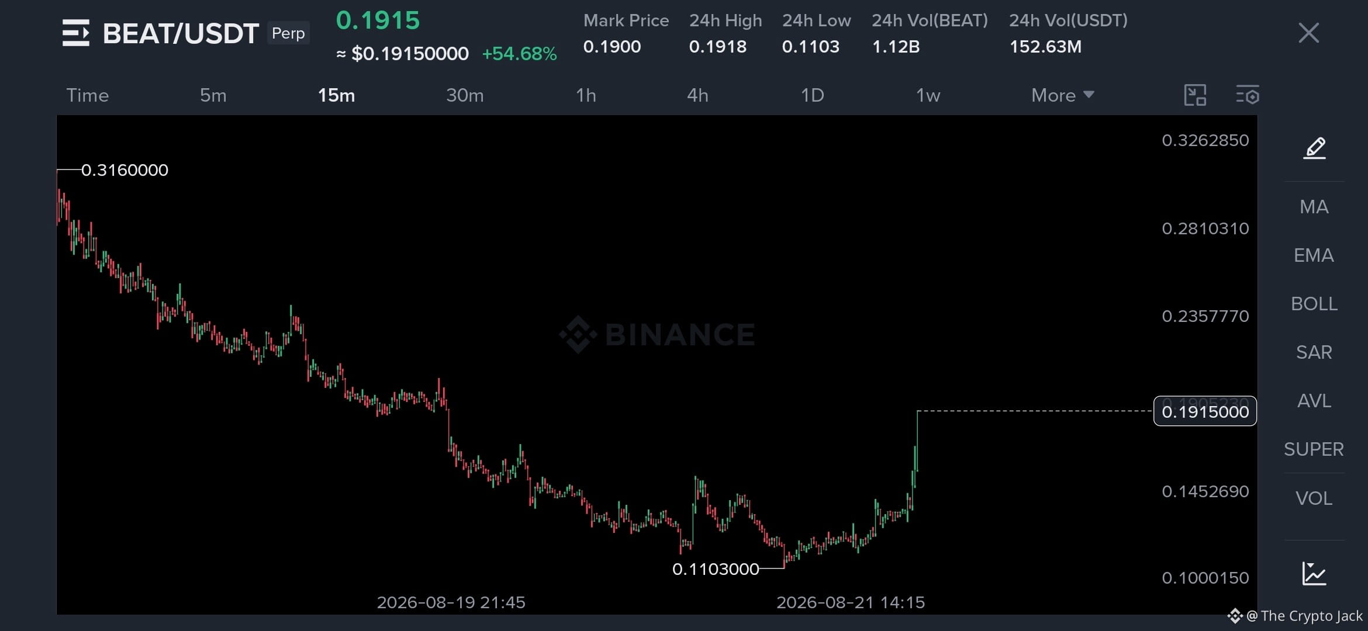Click the ≈ $0.19150000 USD price
The width and height of the screenshot is (1368, 631).
(x=402, y=54)
